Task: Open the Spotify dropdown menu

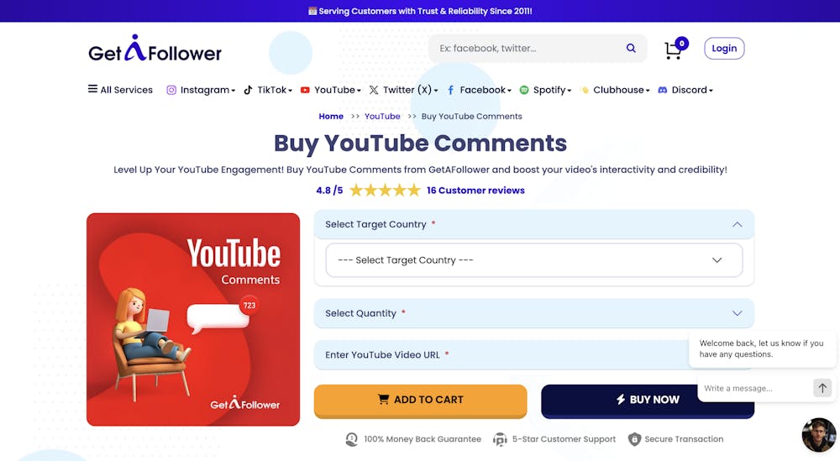Action: pos(545,90)
